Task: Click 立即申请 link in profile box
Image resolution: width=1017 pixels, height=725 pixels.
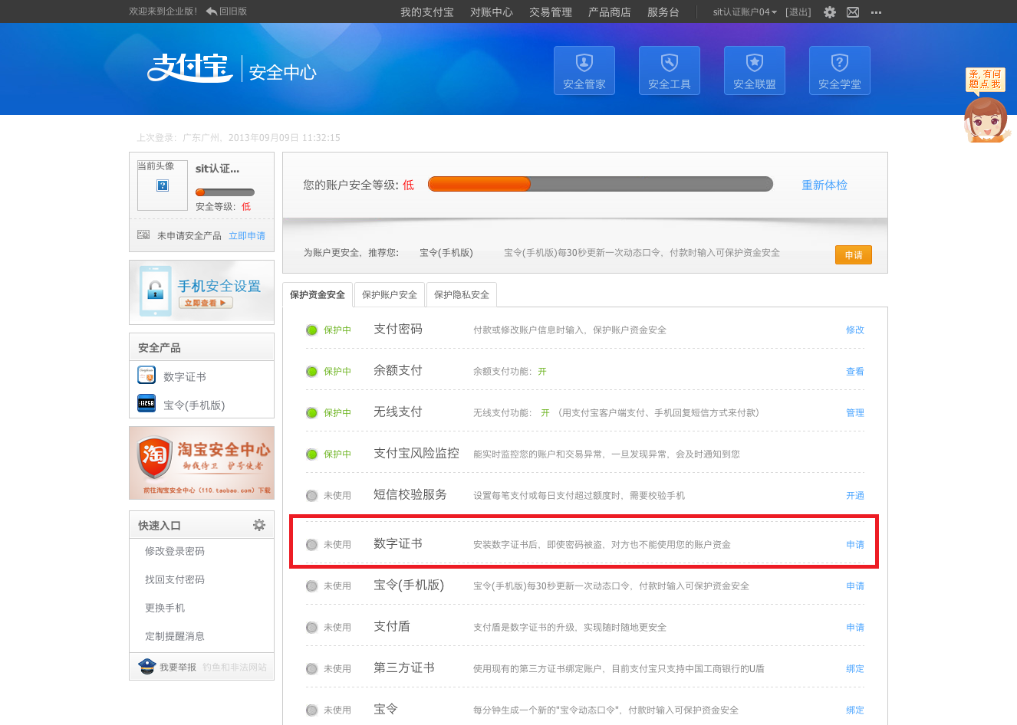Action: pyautogui.click(x=247, y=236)
